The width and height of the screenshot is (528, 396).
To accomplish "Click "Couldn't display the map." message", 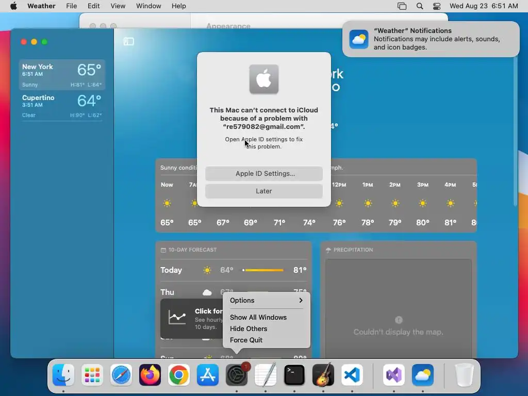I will coord(399,332).
